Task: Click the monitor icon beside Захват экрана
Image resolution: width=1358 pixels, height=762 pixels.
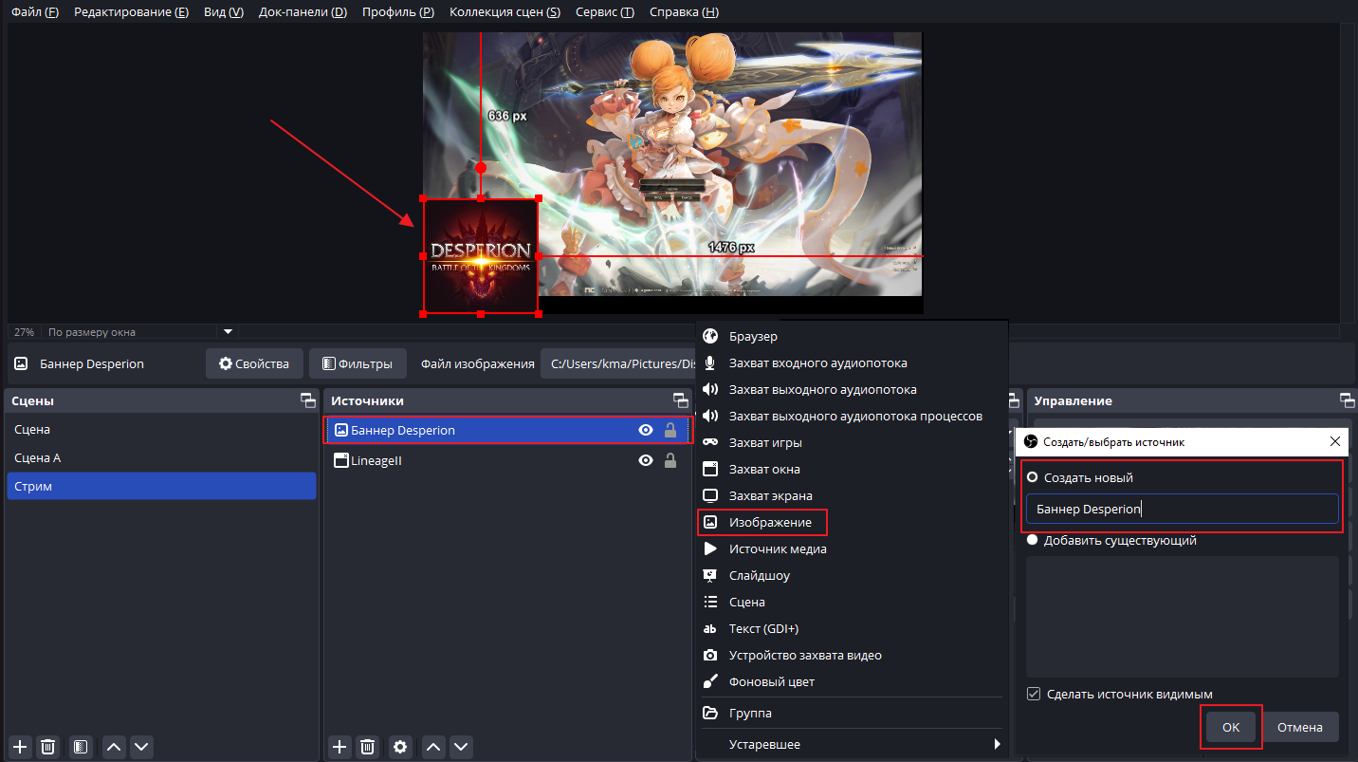Action: click(710, 495)
